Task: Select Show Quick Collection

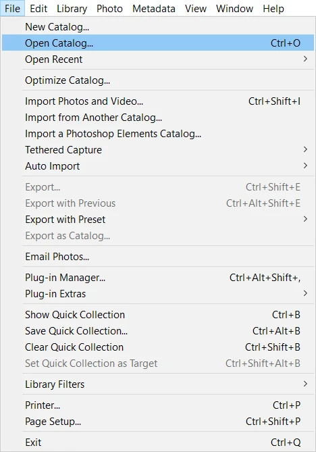Action: pyautogui.click(x=158, y=314)
